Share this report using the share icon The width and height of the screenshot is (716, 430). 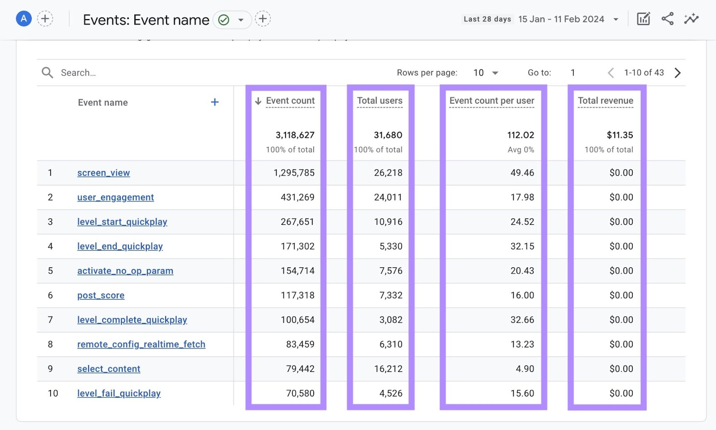click(x=668, y=19)
